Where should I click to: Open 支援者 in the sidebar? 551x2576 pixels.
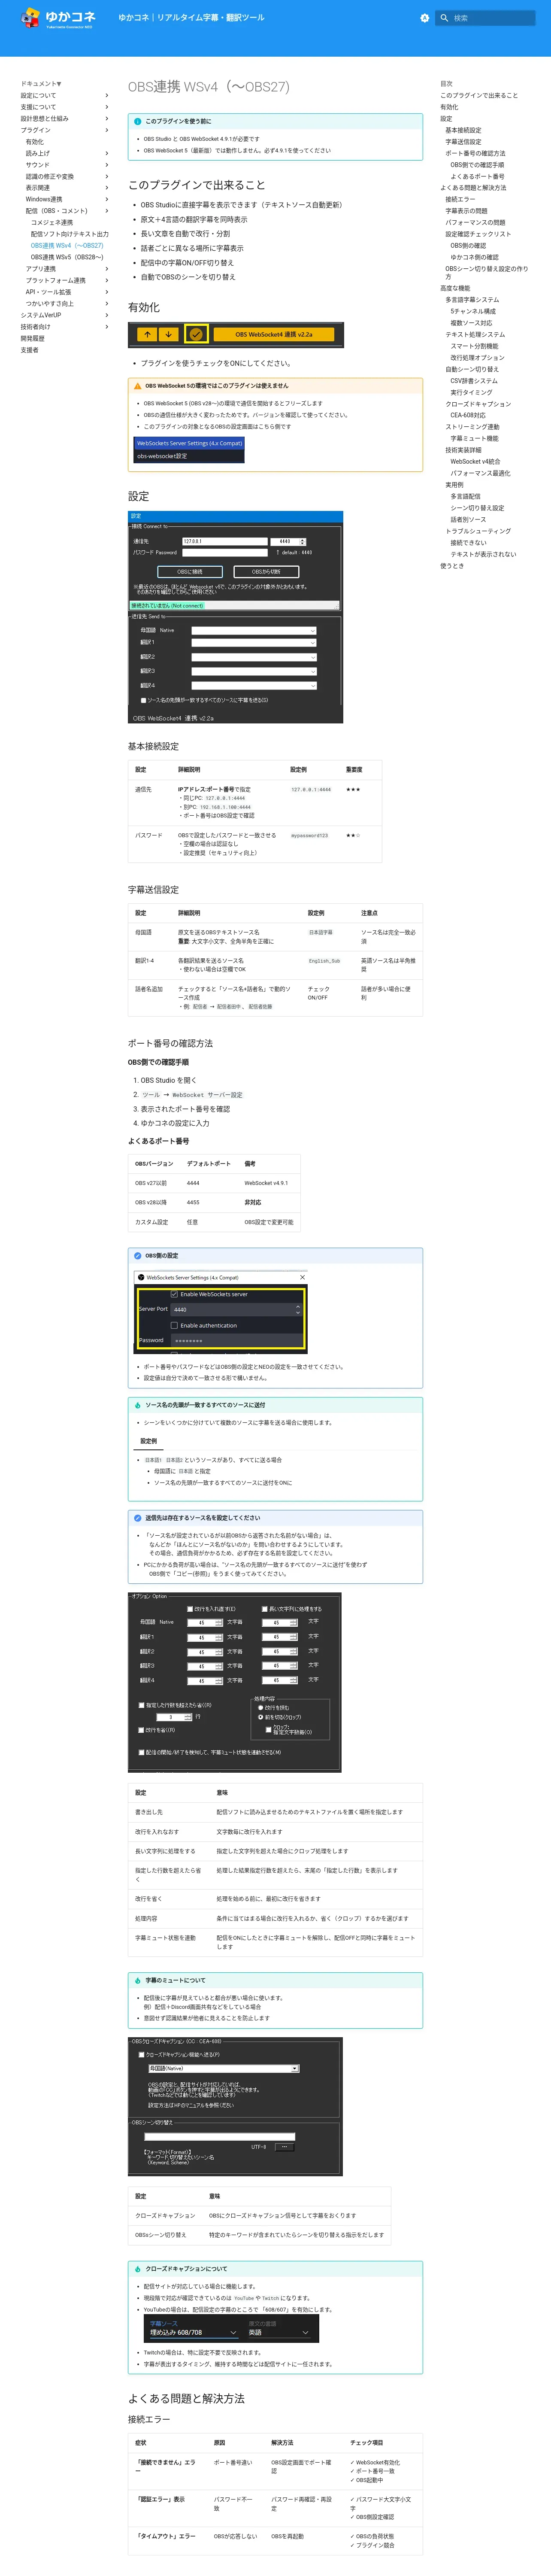30,350
